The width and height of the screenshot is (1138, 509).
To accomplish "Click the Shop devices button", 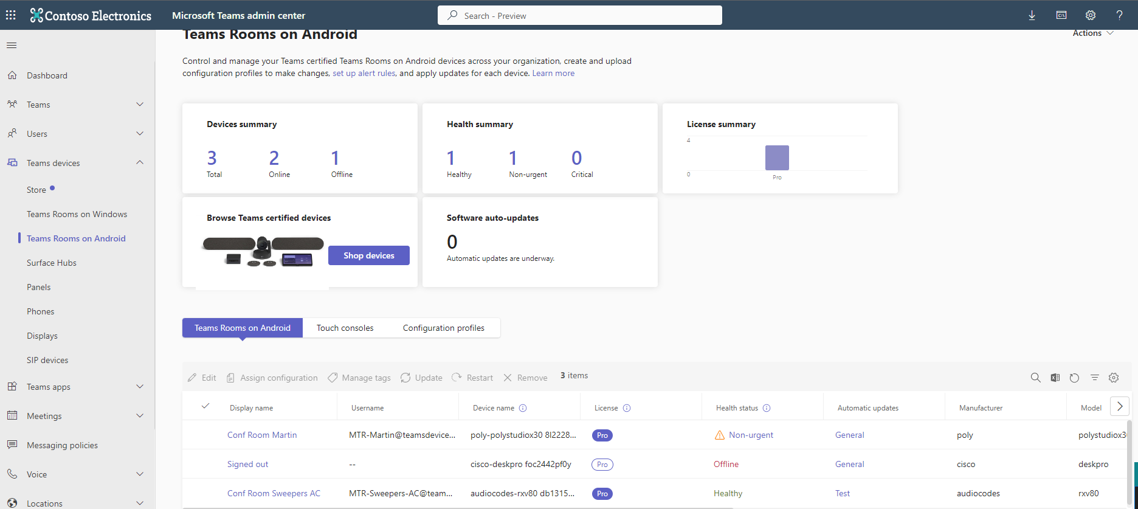I will click(x=368, y=255).
